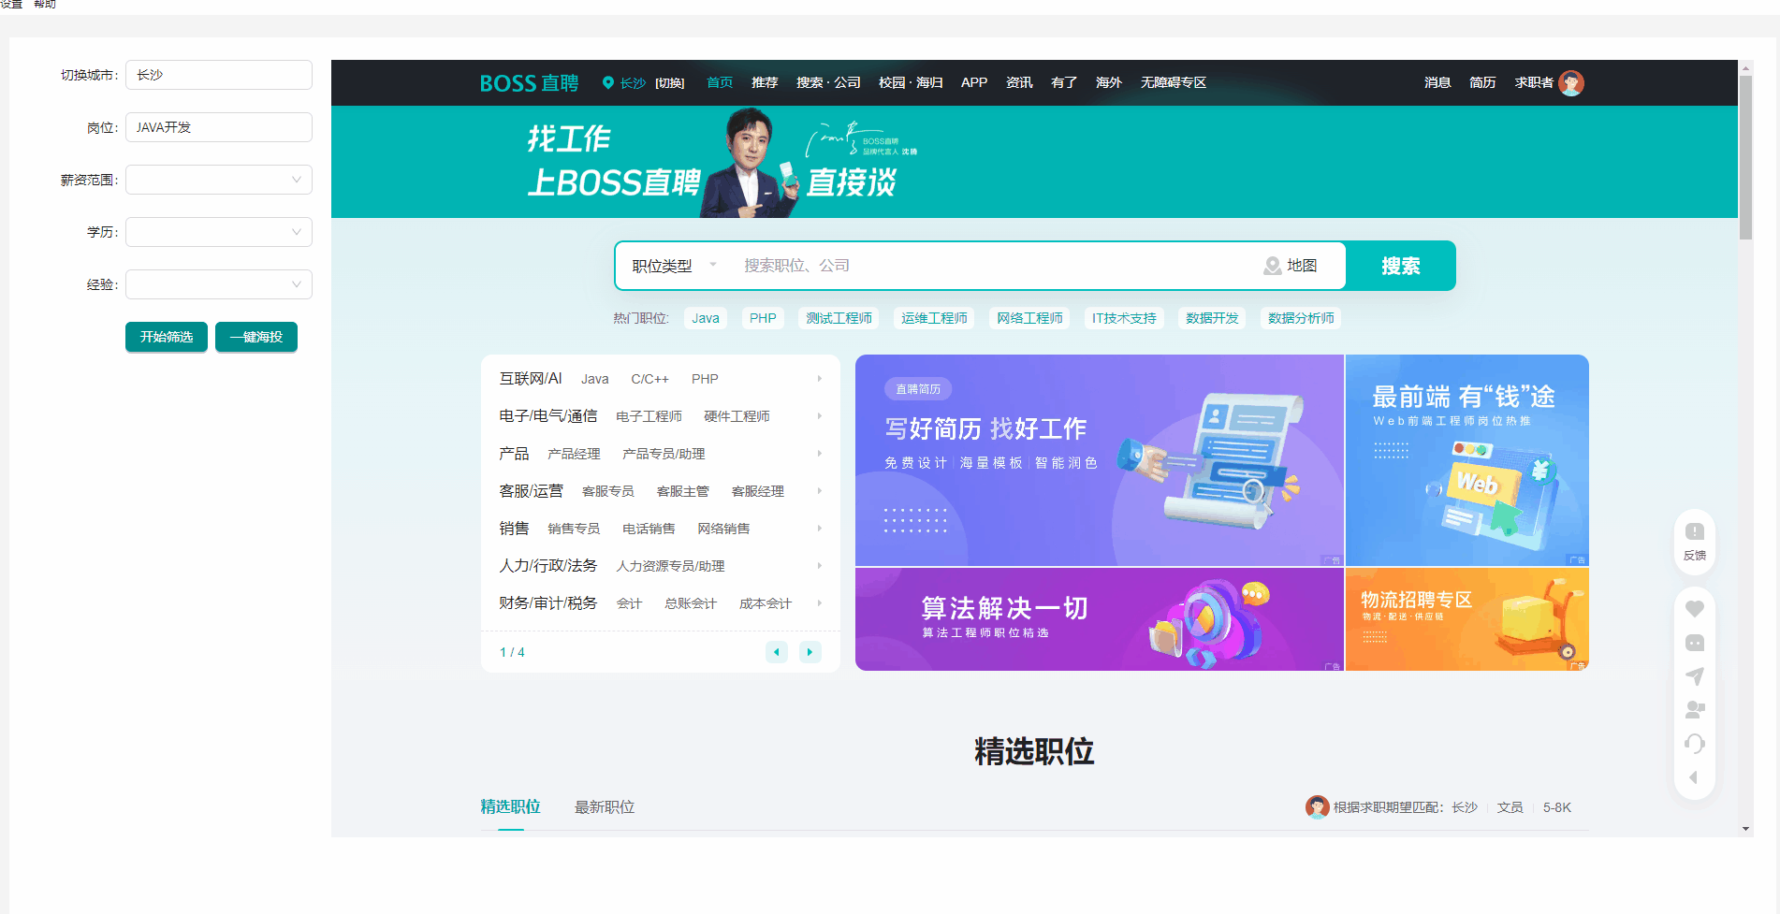The height and width of the screenshot is (914, 1780).
Task: Click the 切换城市 input field
Action: coord(219,75)
